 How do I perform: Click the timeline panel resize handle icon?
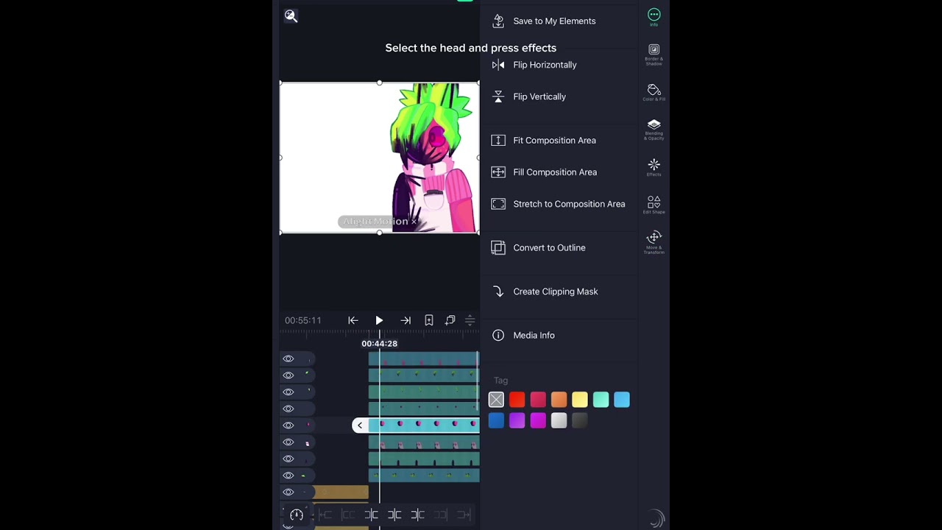pyautogui.click(x=470, y=320)
